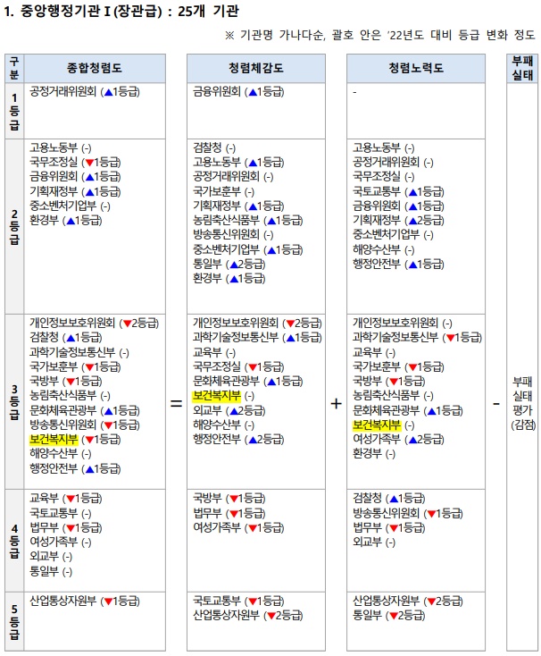Image resolution: width=541 pixels, height=656 pixels.
Task: Select '외교부 (▲2등급)' under 청렴체감도
Action: tap(229, 410)
